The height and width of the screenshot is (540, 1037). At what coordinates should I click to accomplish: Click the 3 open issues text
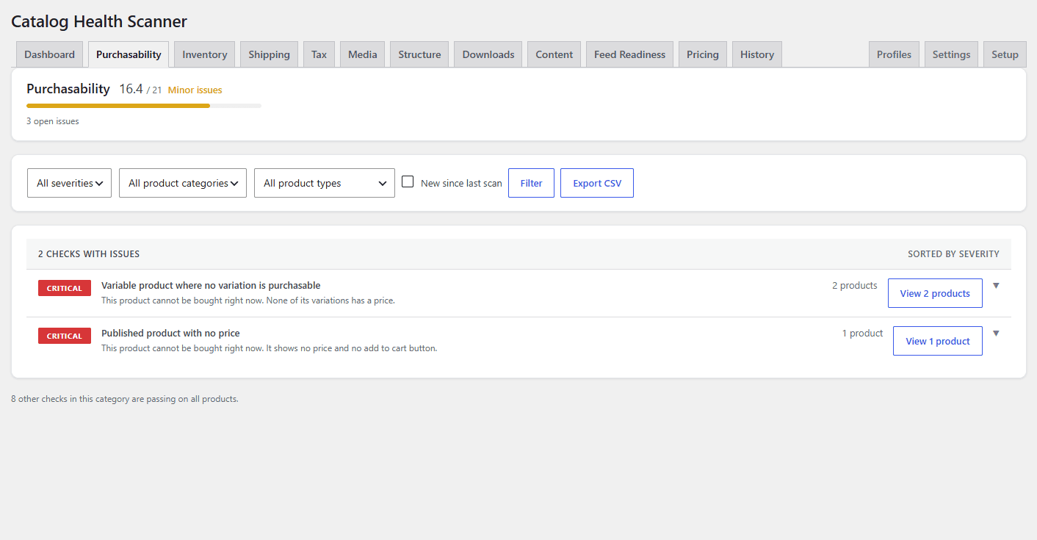[x=53, y=121]
